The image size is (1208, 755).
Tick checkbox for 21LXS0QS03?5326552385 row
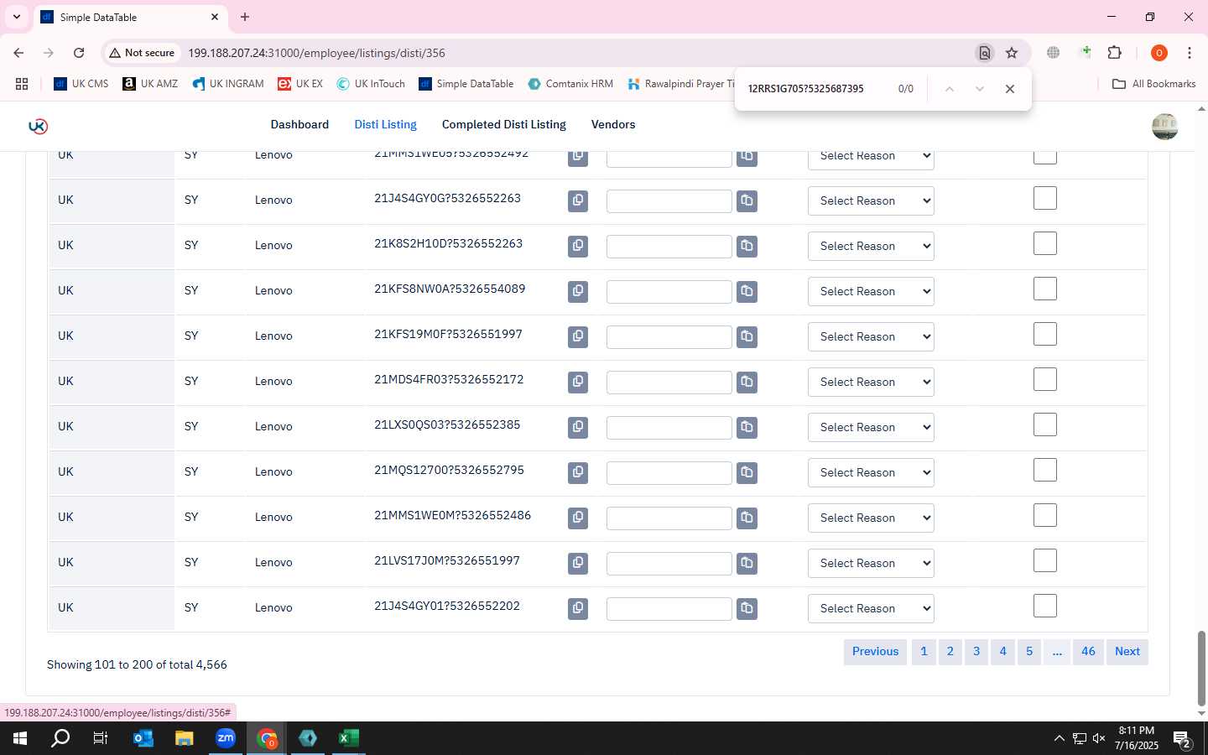click(1045, 425)
